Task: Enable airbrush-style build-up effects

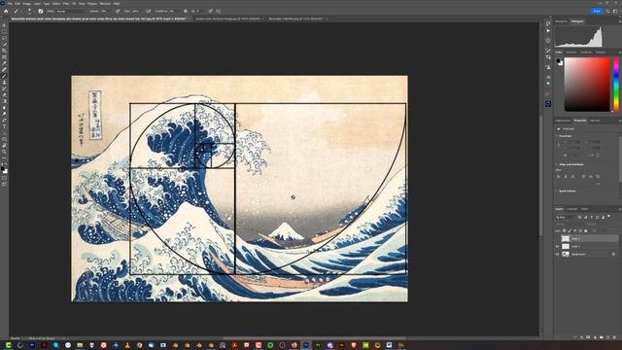Action: [148, 11]
